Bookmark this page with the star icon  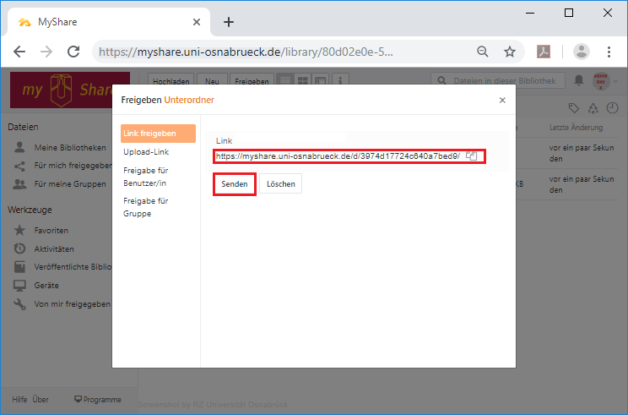(x=510, y=52)
